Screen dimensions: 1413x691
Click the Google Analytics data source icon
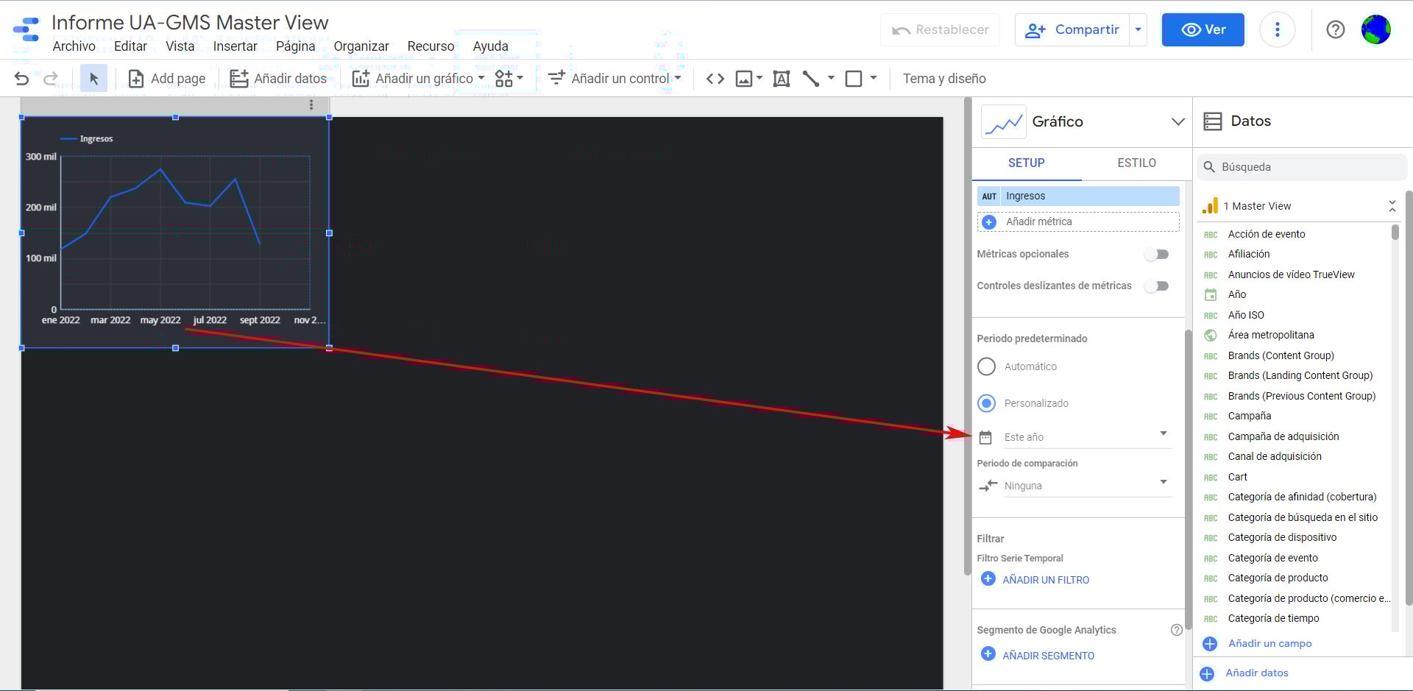(x=1210, y=206)
